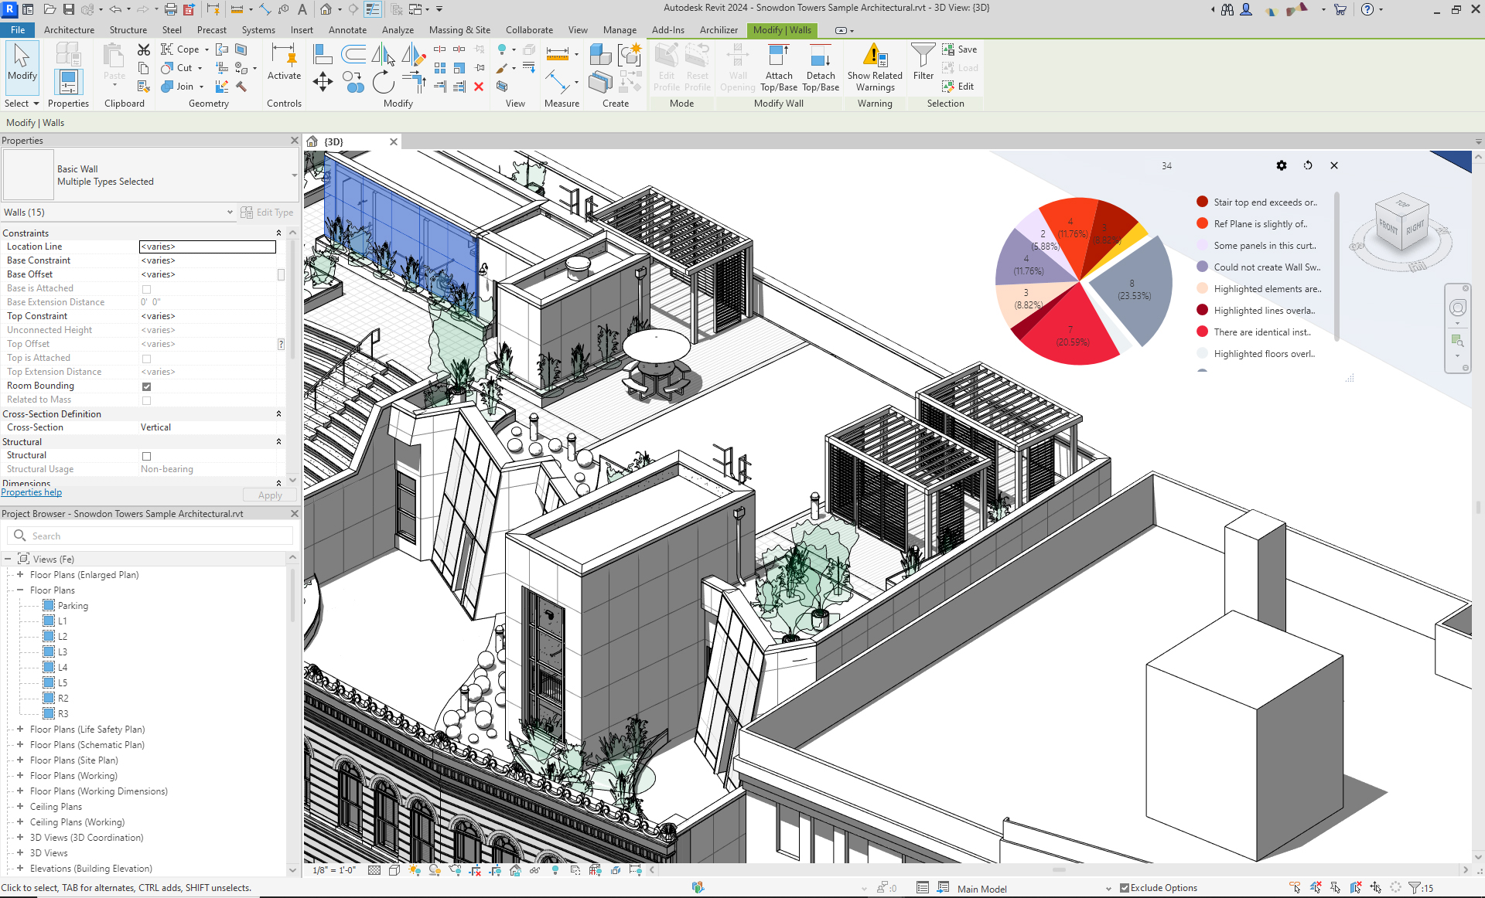Select the Move tool in Modify panel

(x=323, y=81)
